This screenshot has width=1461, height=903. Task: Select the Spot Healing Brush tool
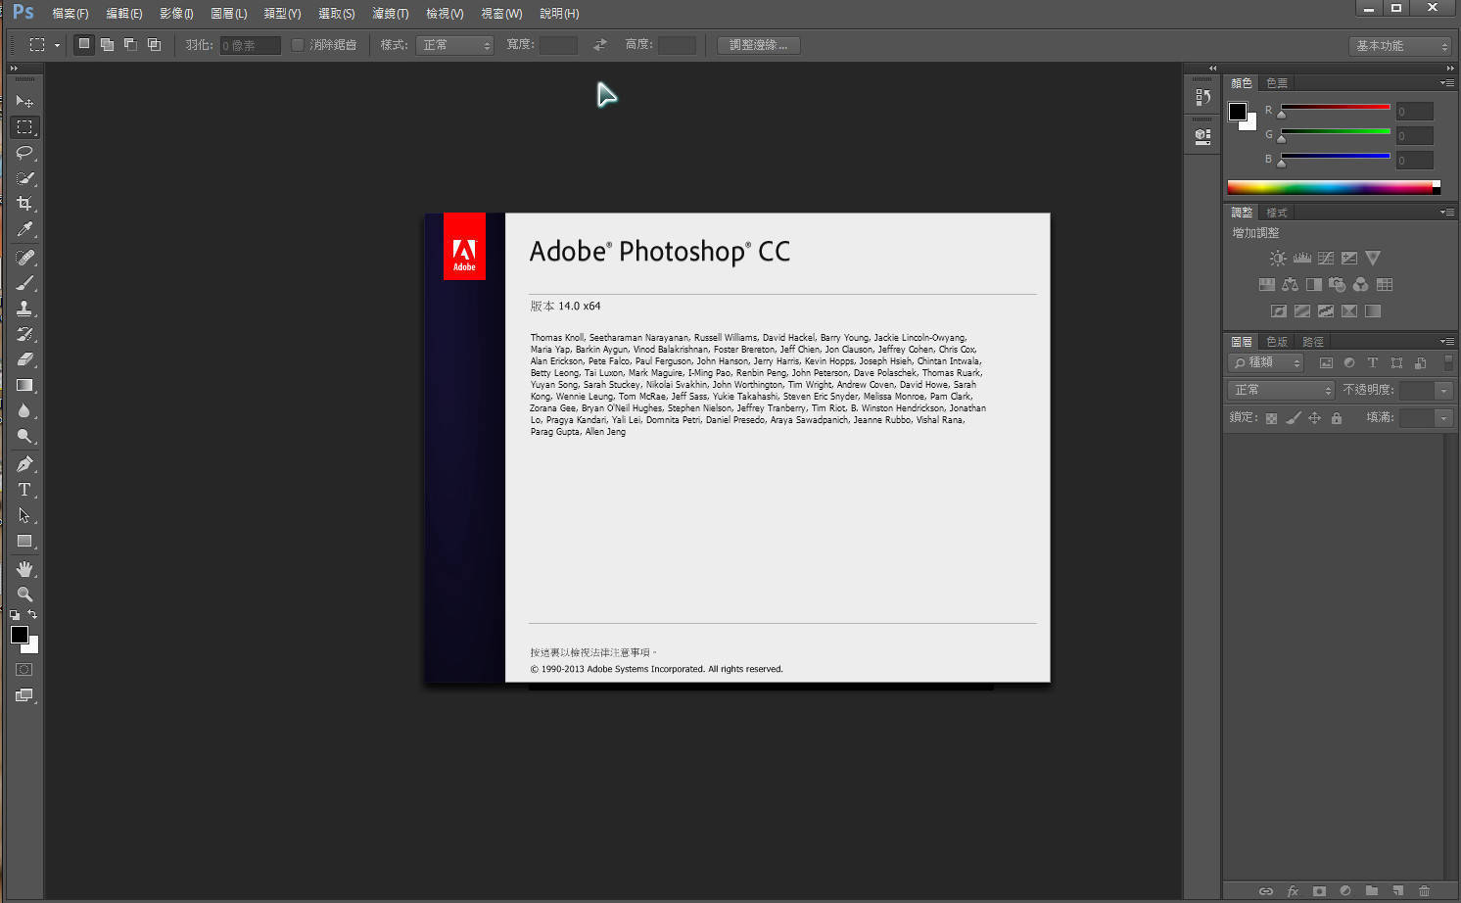(24, 258)
